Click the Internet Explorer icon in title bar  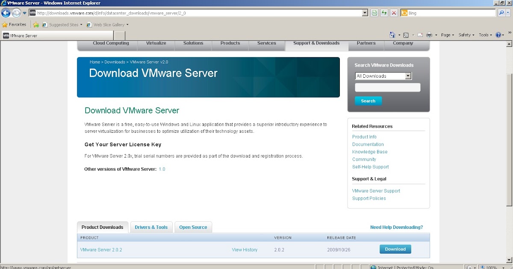click(x=4, y=3)
